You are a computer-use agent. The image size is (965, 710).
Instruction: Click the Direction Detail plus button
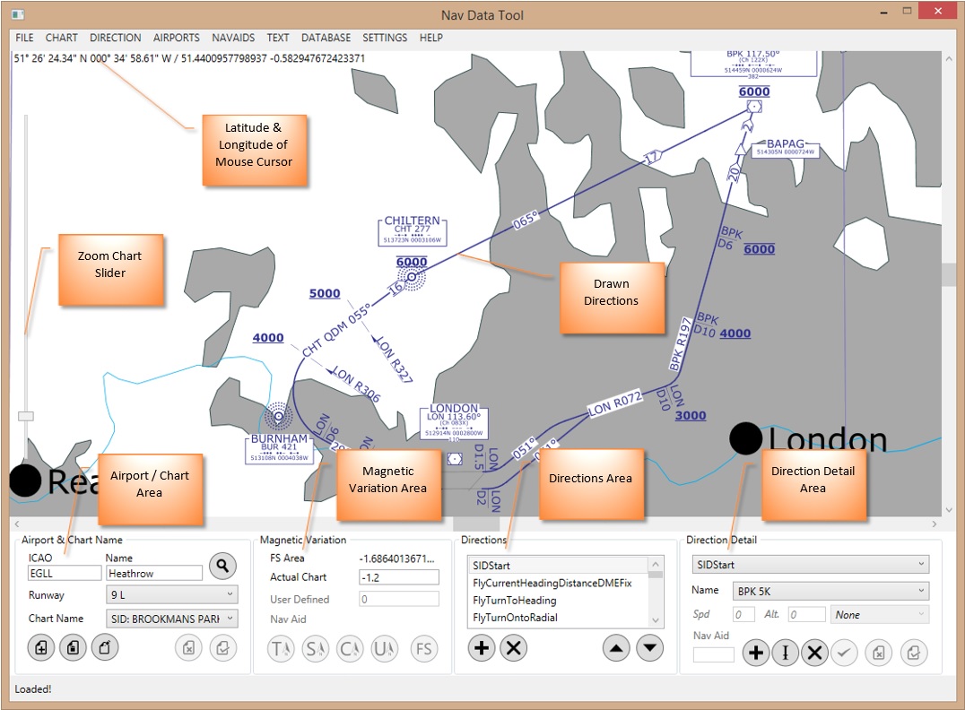[x=756, y=653]
